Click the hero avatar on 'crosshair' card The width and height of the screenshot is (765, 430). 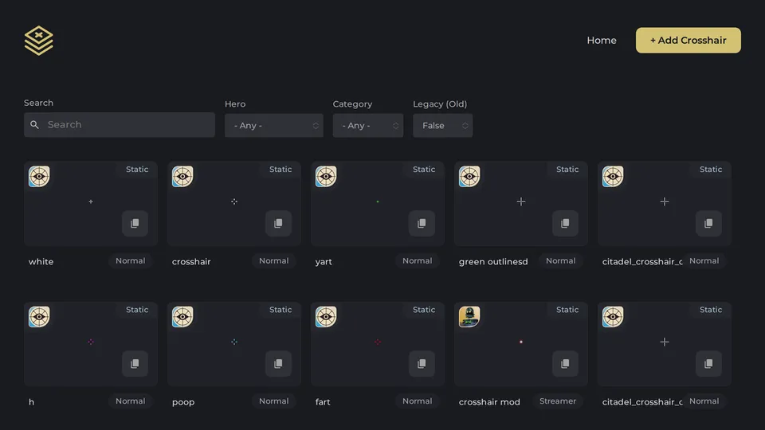[x=182, y=177]
